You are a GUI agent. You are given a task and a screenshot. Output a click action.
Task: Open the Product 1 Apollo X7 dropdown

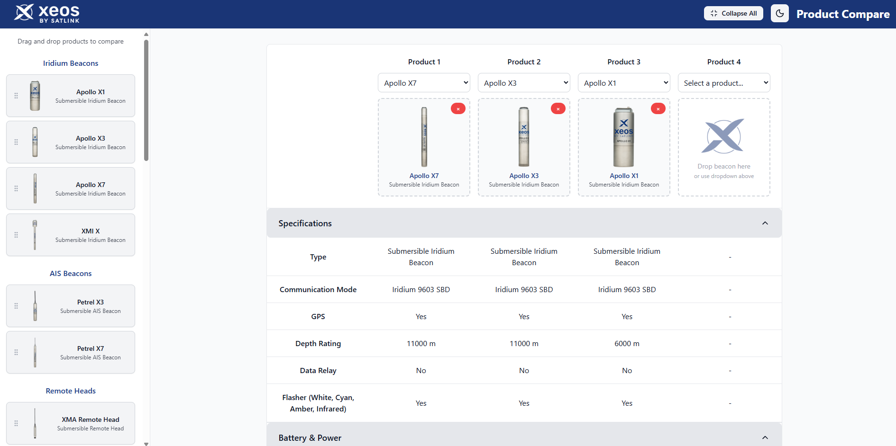pos(423,82)
